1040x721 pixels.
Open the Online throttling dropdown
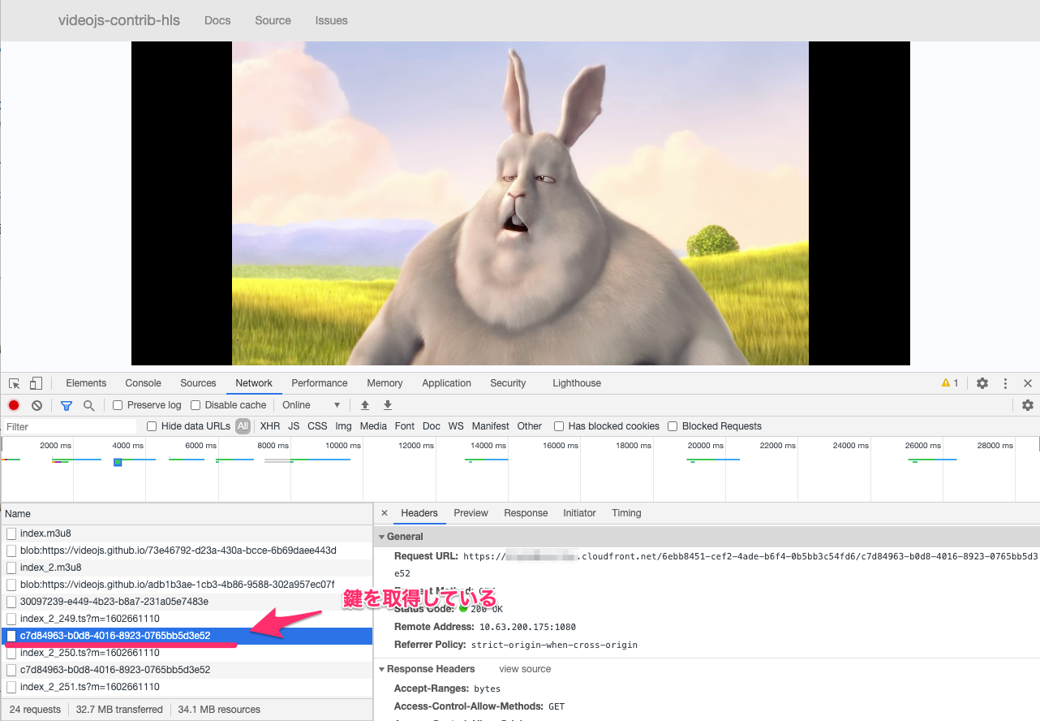311,405
